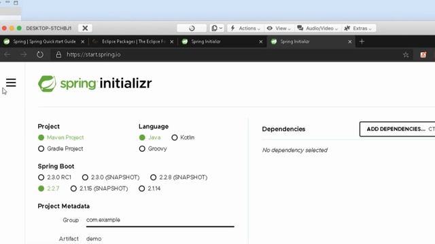Viewport: 435px width, 244px height.
Task: Close the Spring Quickstart Guide tab
Action: pos(83,42)
